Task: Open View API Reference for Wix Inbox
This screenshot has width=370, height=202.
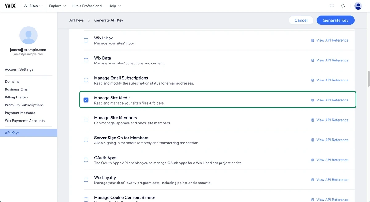Action: click(332, 40)
